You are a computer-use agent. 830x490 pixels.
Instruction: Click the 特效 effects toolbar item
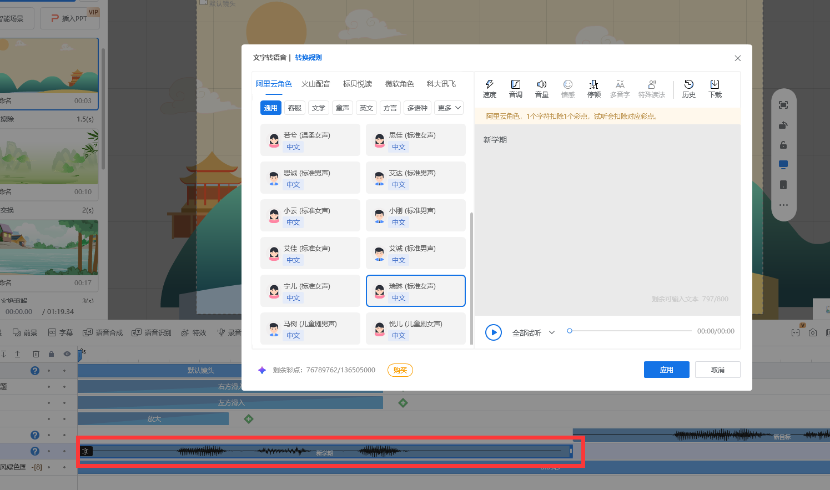click(x=194, y=332)
